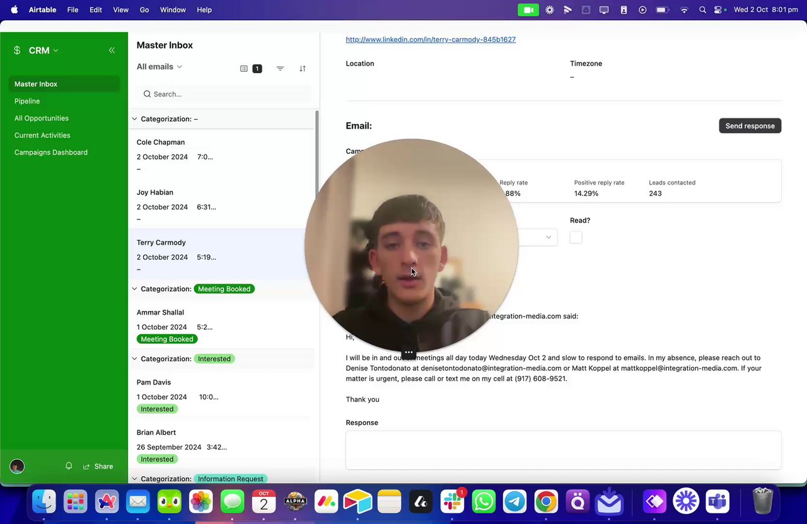Viewport: 807px width, 524px height.
Task: Open the row height list icon with badge 1
Action: 250,68
